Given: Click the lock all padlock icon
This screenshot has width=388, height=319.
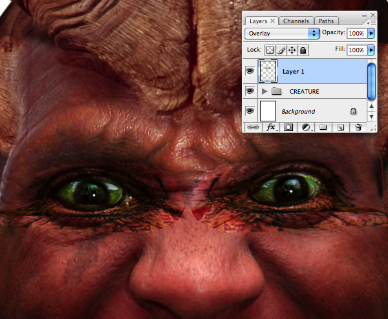Looking at the screenshot, I should click(x=303, y=50).
